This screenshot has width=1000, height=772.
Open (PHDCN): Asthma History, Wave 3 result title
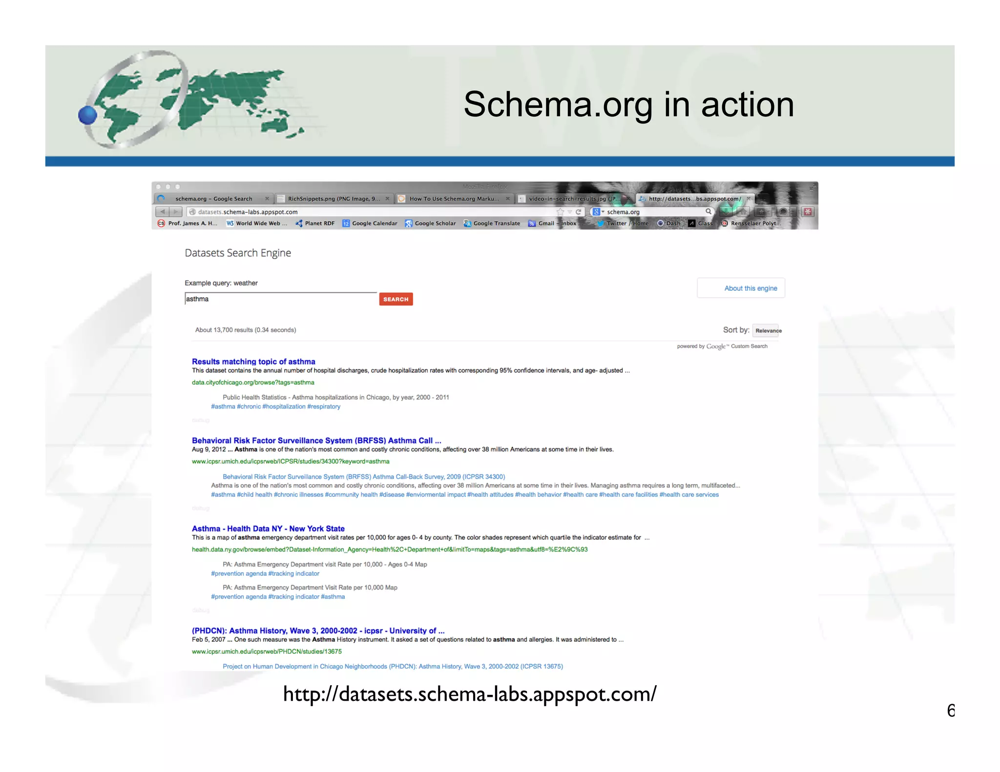click(x=318, y=630)
